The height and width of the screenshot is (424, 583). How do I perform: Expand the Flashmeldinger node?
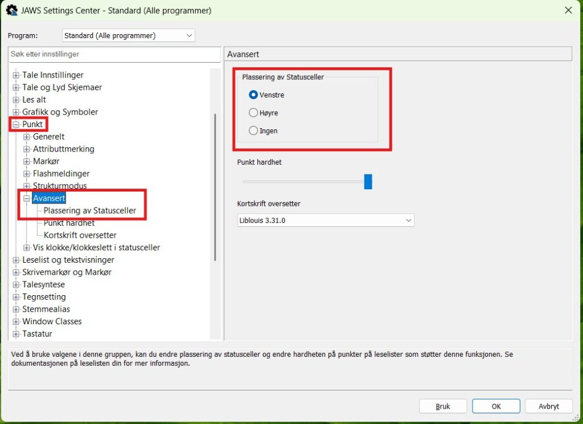[x=26, y=173]
